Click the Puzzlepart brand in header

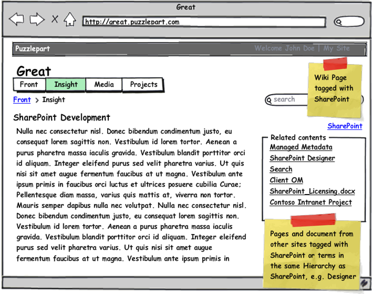[33, 49]
